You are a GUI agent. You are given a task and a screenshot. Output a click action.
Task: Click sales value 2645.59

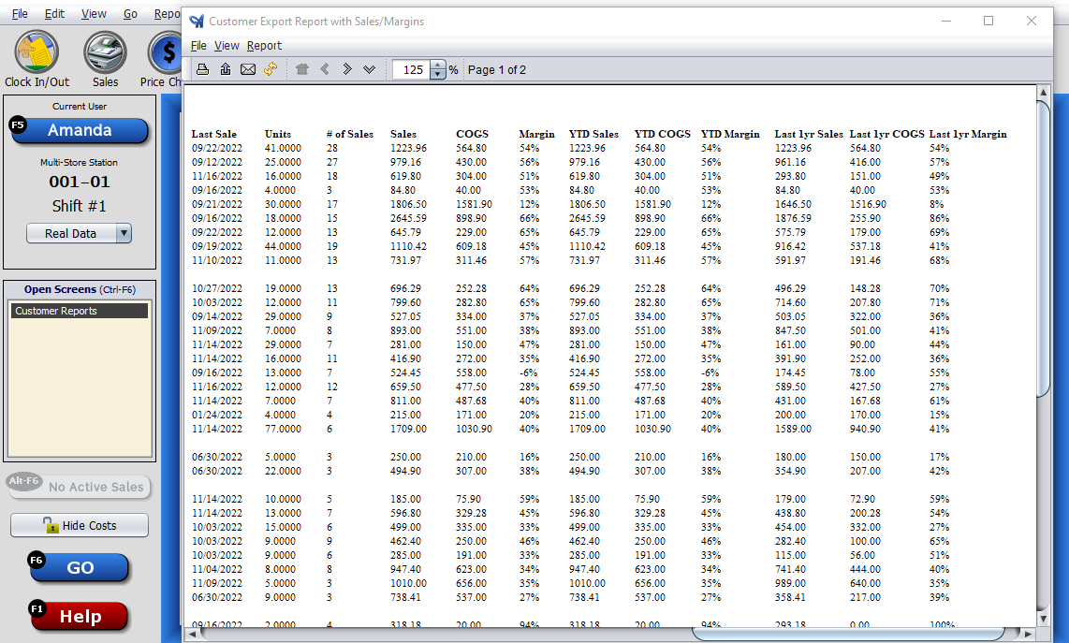(408, 218)
